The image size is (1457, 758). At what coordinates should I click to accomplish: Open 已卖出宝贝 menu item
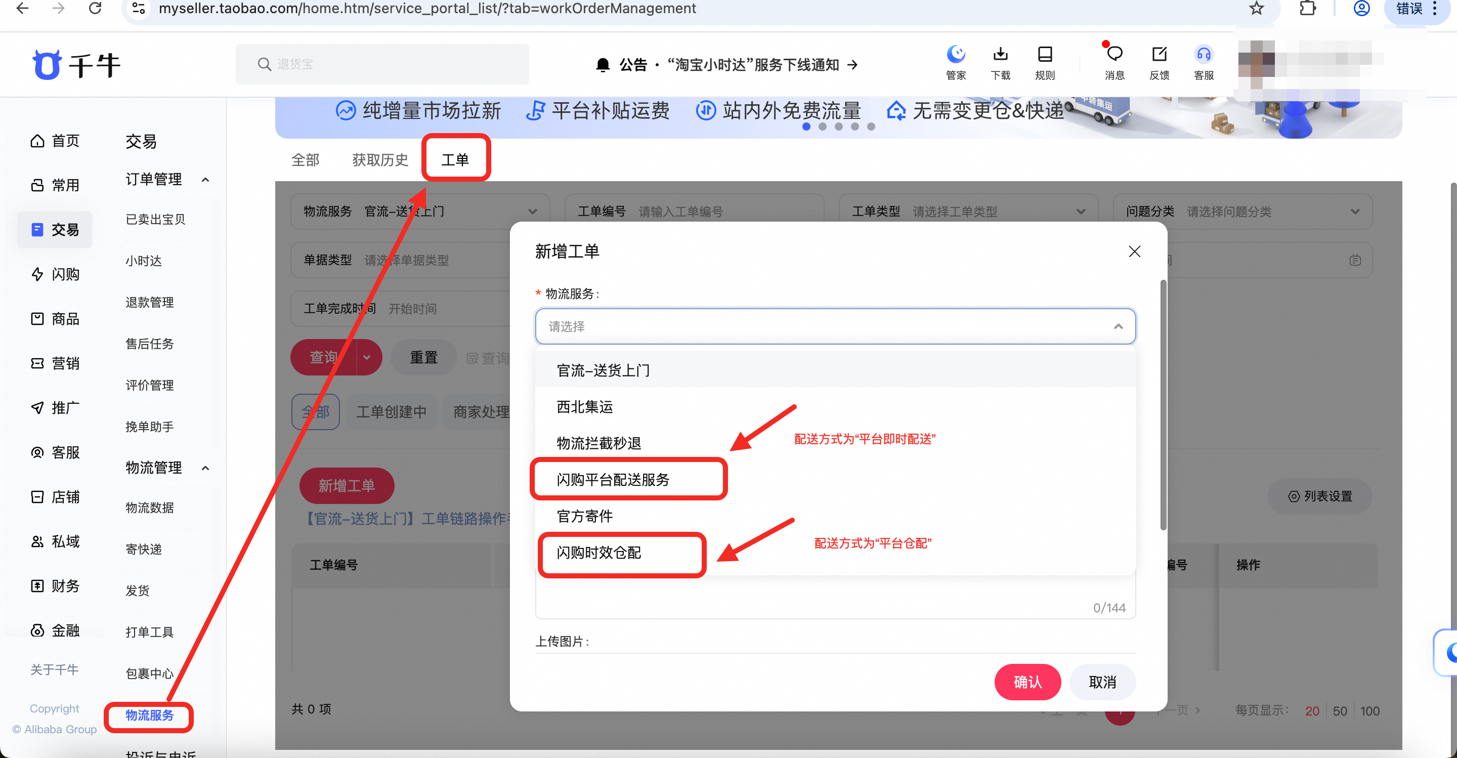point(155,219)
